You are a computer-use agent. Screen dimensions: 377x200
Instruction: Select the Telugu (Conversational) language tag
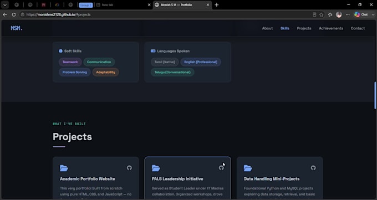coord(172,72)
